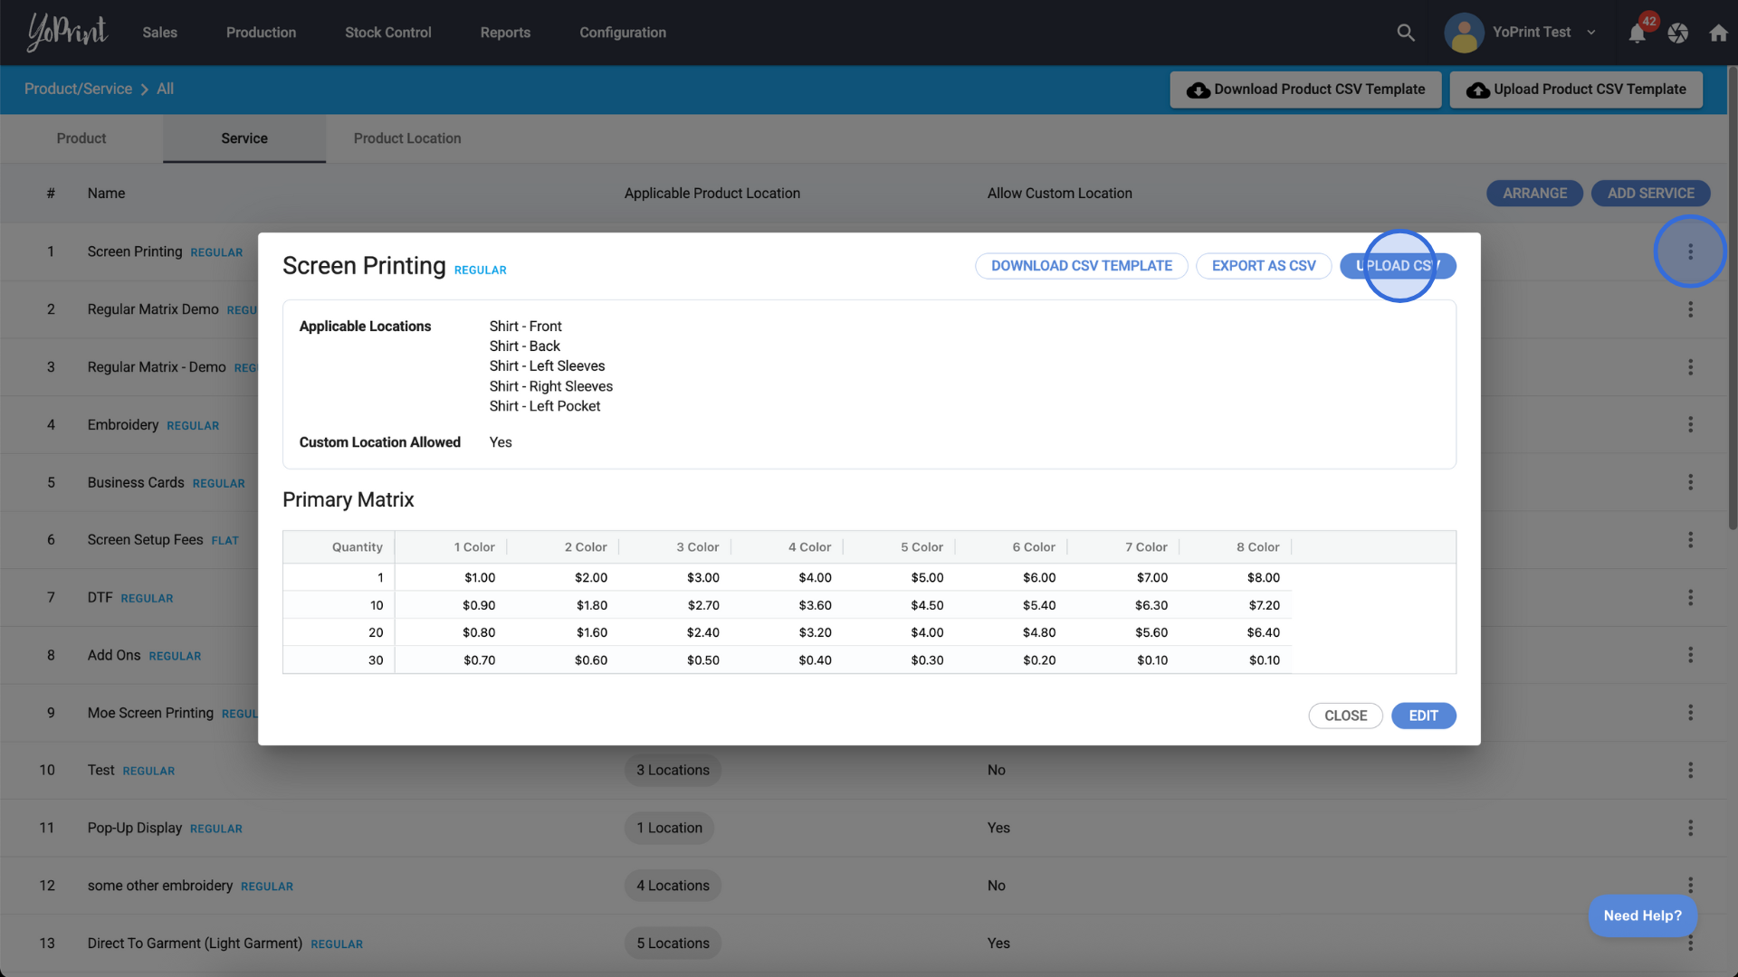
Task: Open the notifications bell
Action: click(x=1637, y=33)
